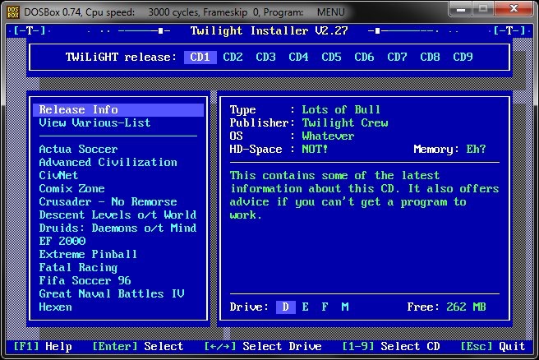Switch to CD2 release

pos(233,57)
